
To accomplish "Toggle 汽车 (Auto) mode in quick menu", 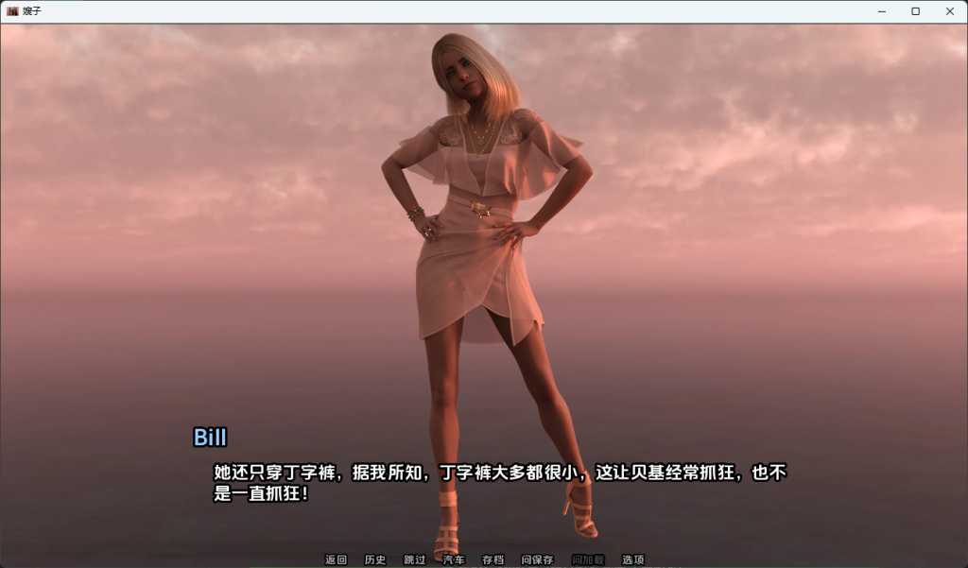I will click(x=454, y=559).
